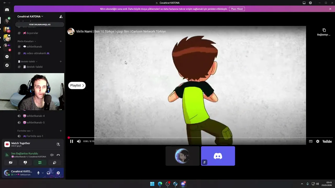Launch Microsoft Edge from taskbar

[x=160, y=184]
